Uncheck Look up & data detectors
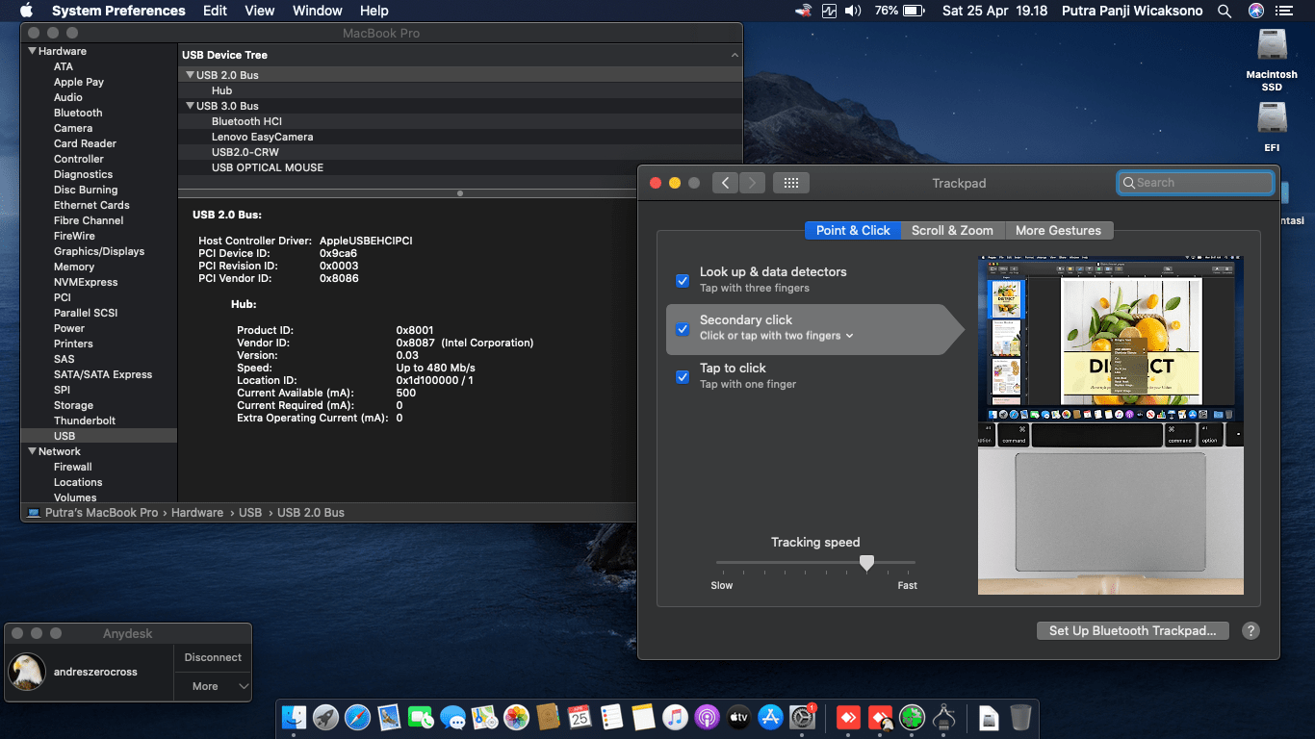Screen dimensions: 1315x739 (x=683, y=281)
